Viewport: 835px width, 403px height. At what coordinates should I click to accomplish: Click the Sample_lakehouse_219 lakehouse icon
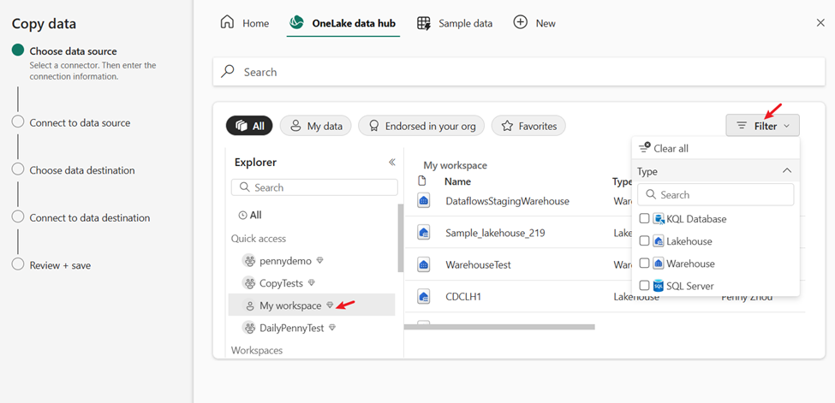point(424,233)
